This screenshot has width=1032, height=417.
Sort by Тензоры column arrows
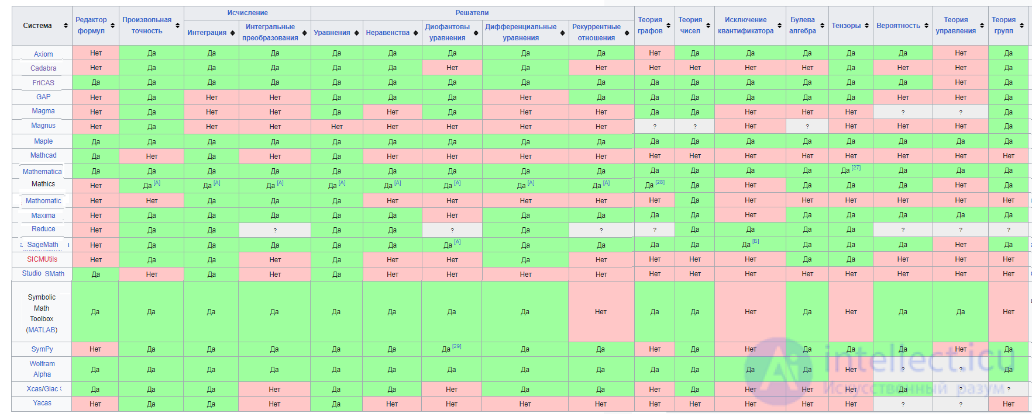coord(867,26)
